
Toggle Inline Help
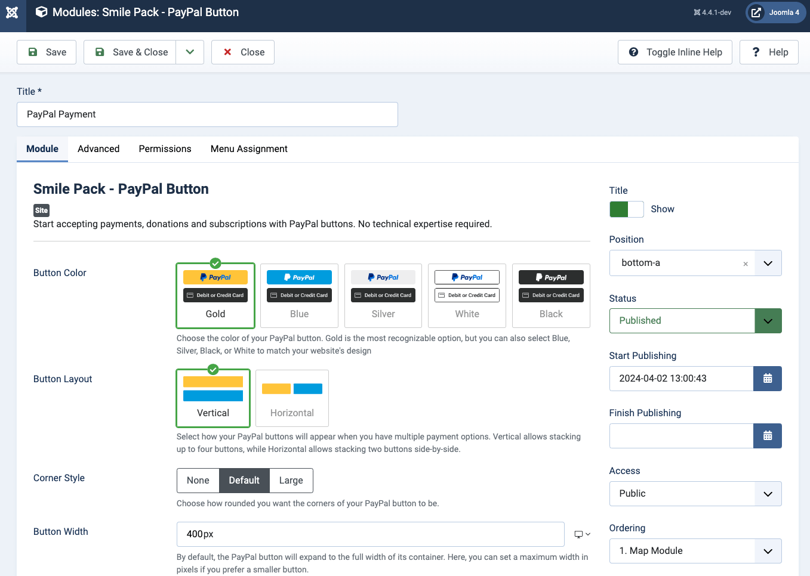(675, 52)
